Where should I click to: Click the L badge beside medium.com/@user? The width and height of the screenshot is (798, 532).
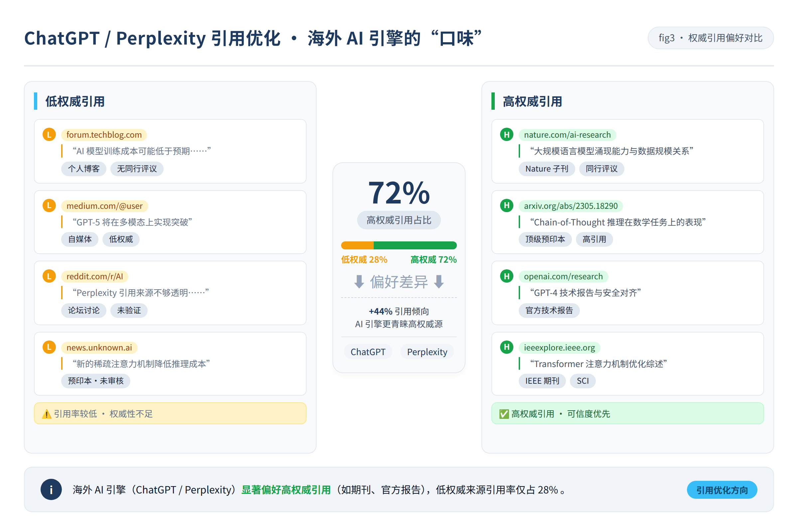(x=49, y=205)
